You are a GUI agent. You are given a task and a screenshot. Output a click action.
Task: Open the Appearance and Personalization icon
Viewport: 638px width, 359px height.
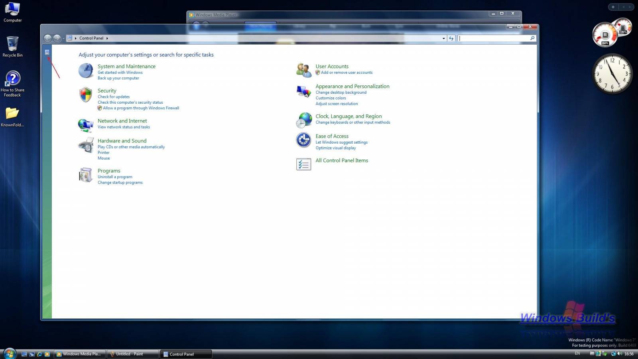point(304,91)
